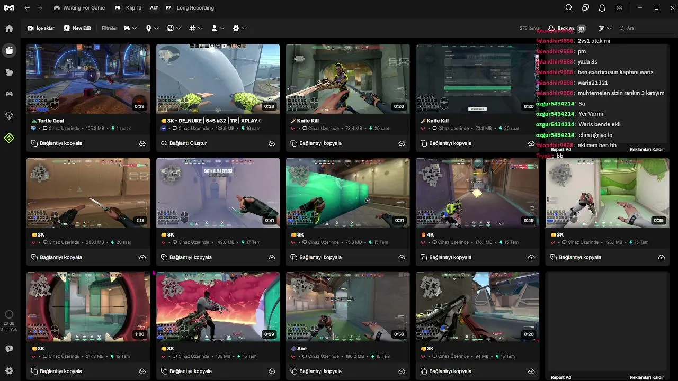Expand the hashtag filter dropdown
This screenshot has width=678, height=381.
point(195,28)
